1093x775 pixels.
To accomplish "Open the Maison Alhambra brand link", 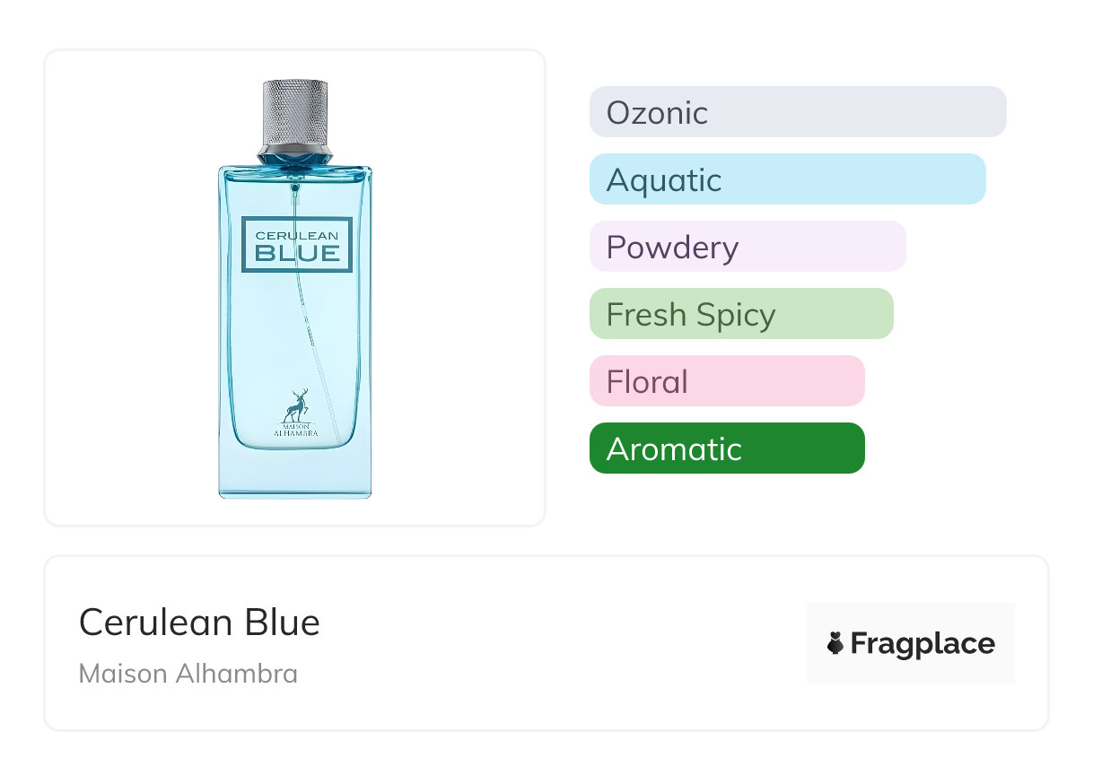I will 188,674.
